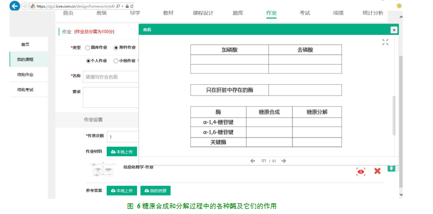
Task: Open the 课程设计 tab
Action: [203, 13]
